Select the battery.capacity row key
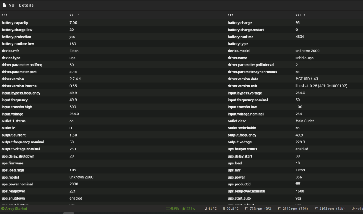This screenshot has width=363, height=214. pos(15,23)
